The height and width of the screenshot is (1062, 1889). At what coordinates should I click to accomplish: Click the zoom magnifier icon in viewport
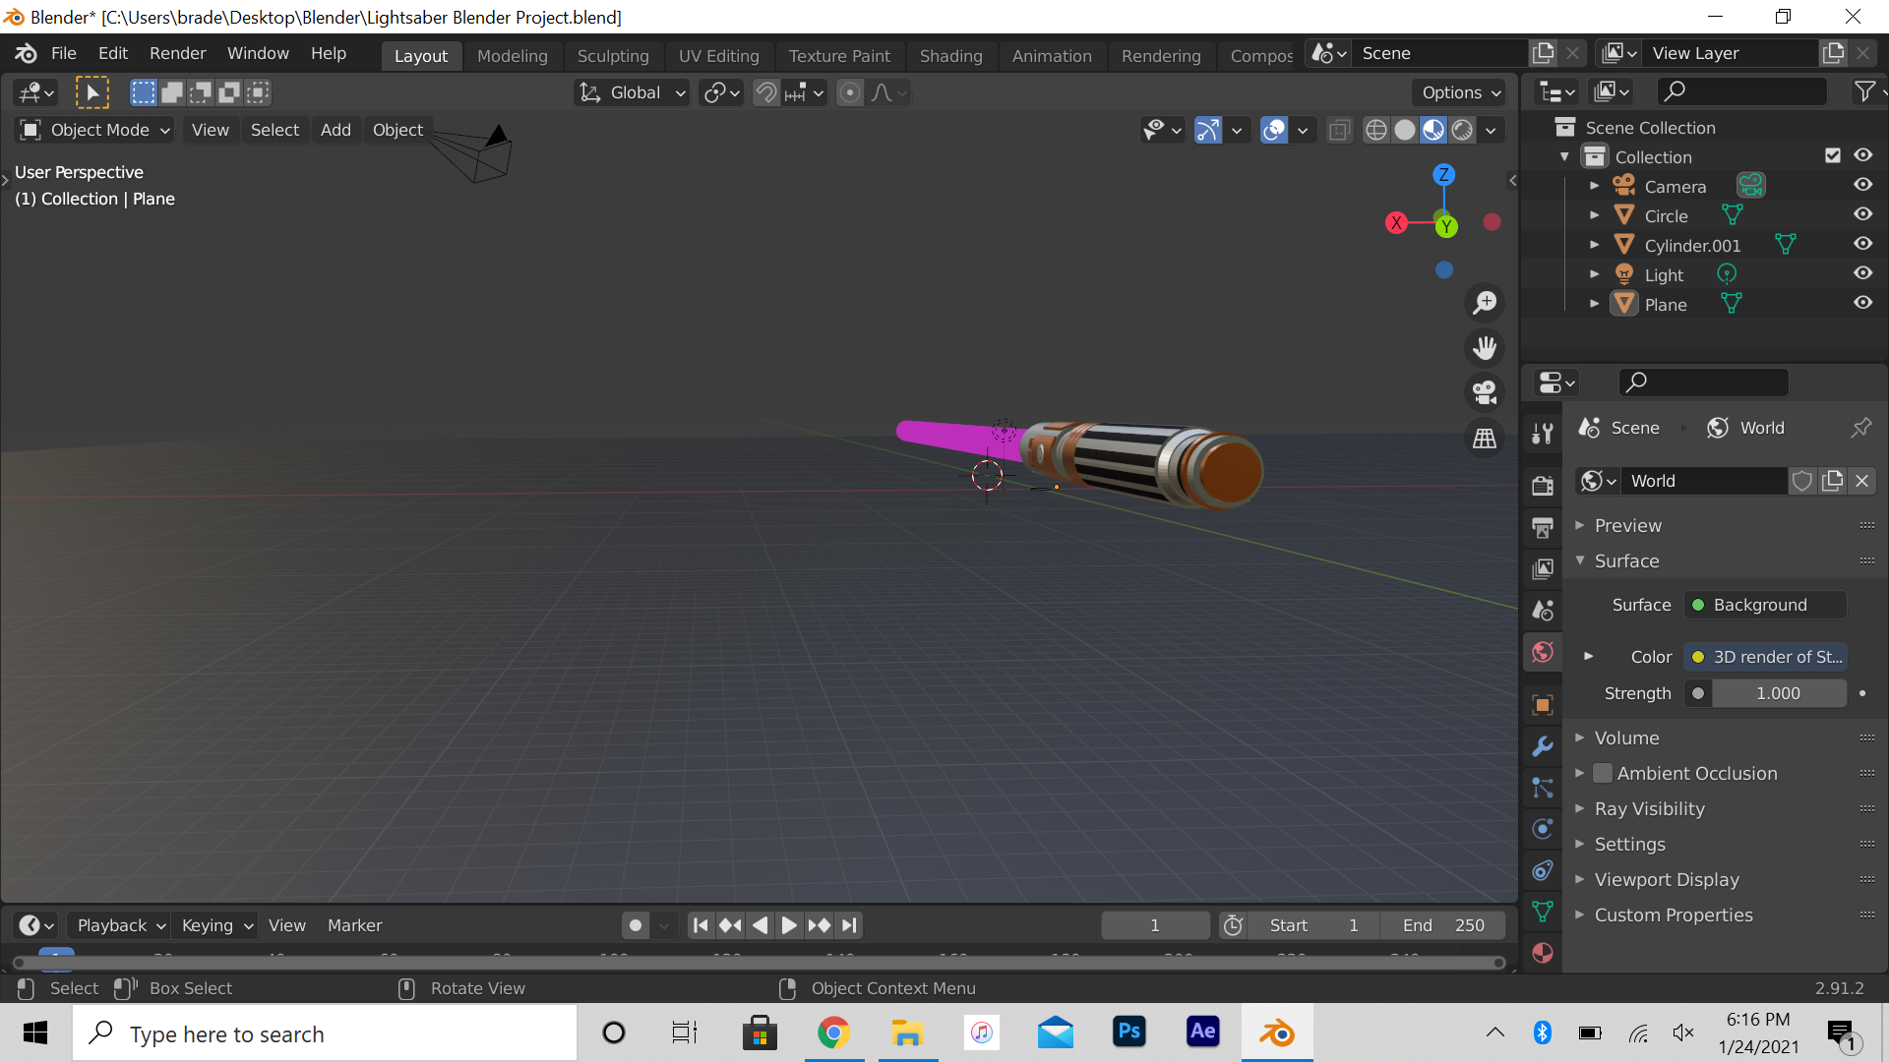point(1485,303)
